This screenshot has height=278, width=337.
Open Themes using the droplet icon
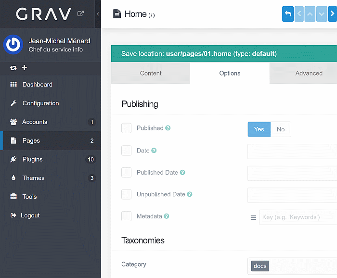(13, 178)
